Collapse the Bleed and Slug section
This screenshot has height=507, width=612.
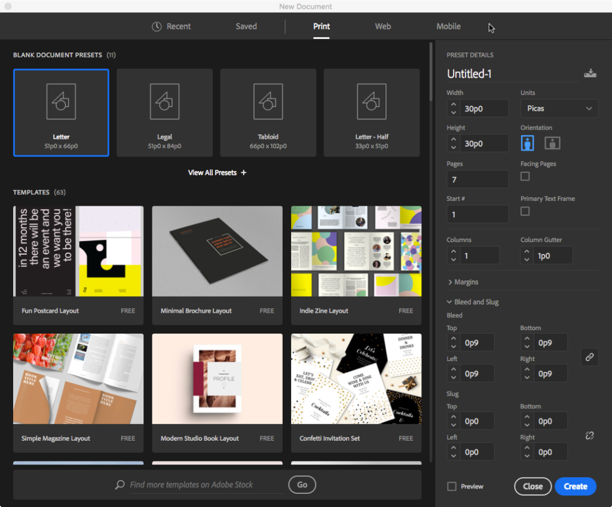[x=473, y=302]
